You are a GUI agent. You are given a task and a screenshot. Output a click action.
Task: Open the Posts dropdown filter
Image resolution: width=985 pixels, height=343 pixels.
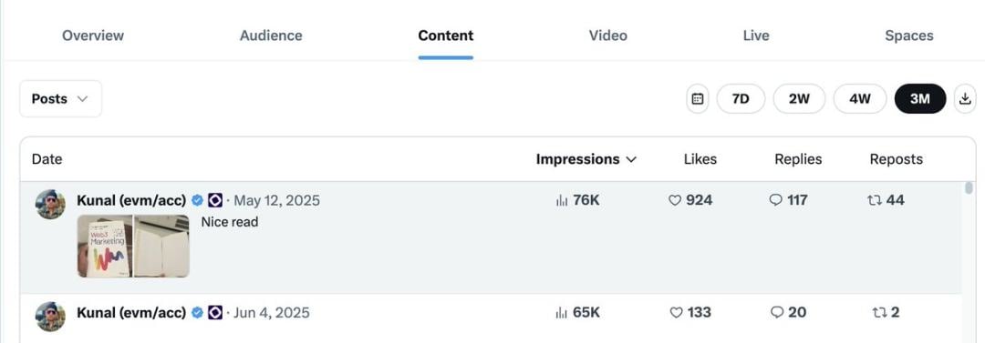pos(60,99)
